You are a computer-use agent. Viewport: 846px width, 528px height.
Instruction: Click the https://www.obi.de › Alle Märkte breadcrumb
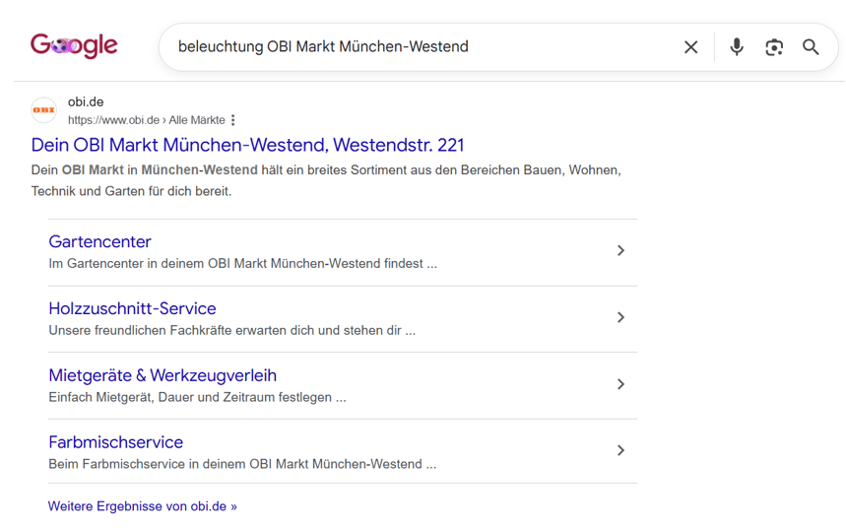click(146, 120)
